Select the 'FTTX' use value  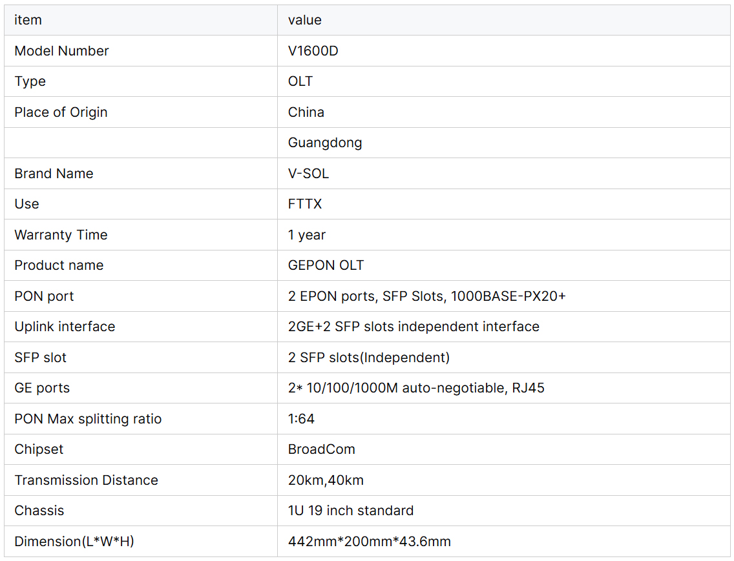click(x=305, y=204)
